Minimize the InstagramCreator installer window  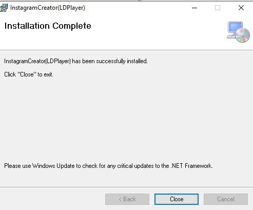click(x=194, y=8)
